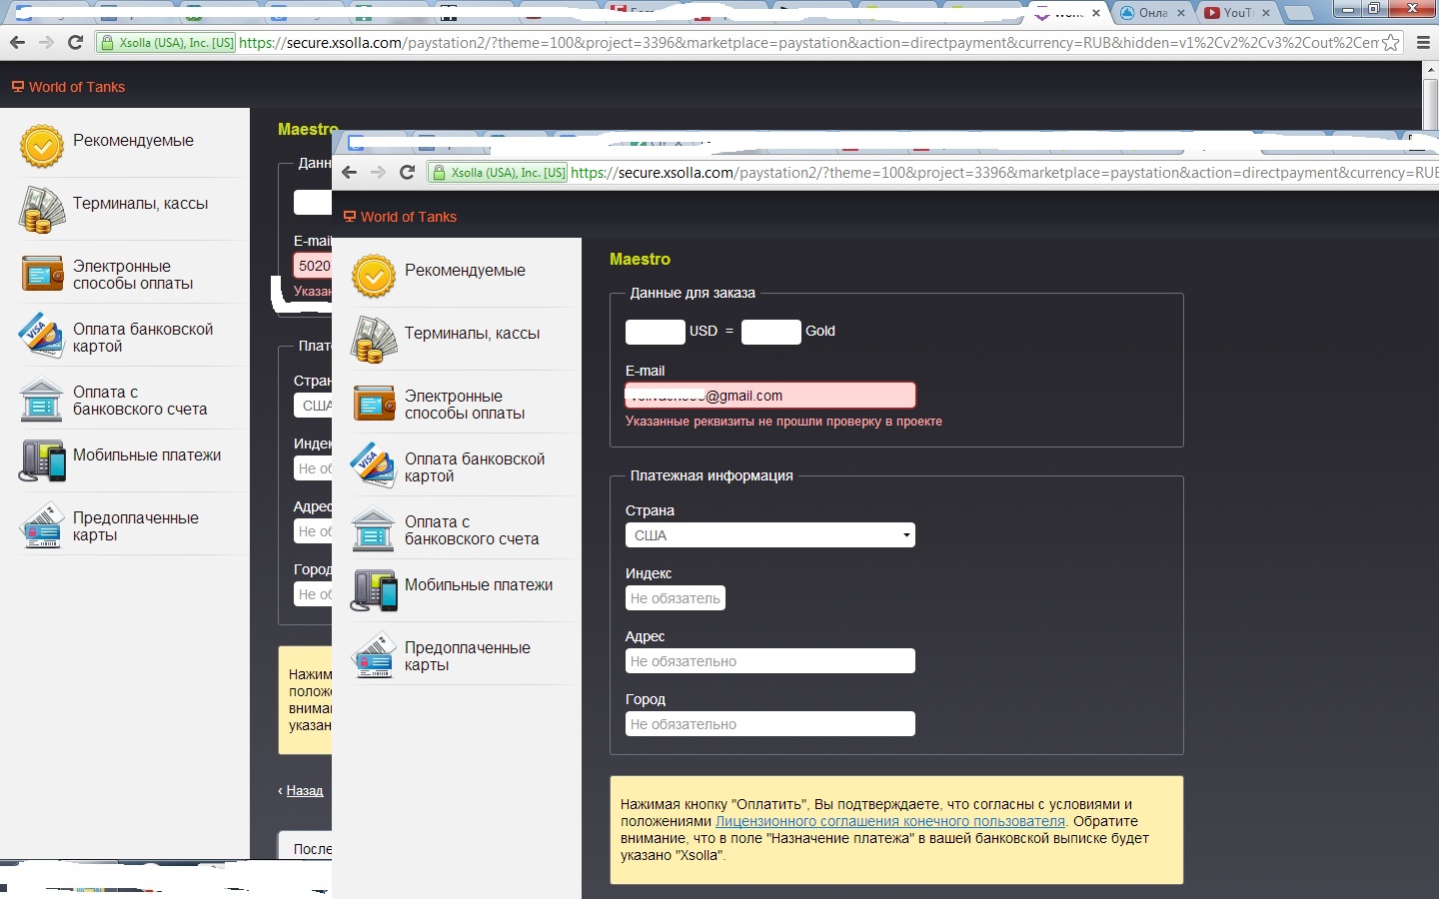Click the Visa card icon in back window sidebar
1439x899 pixels.
[42, 336]
